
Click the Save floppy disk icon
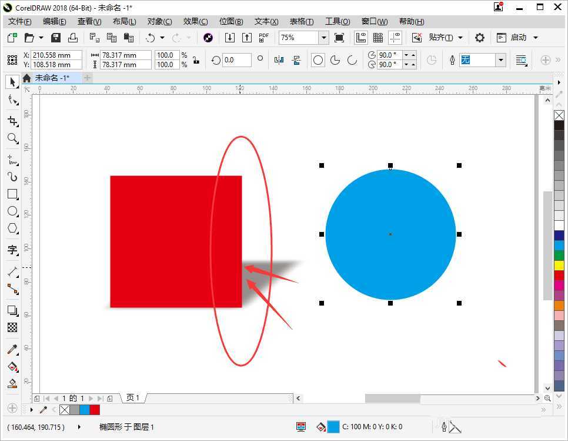(x=56, y=38)
